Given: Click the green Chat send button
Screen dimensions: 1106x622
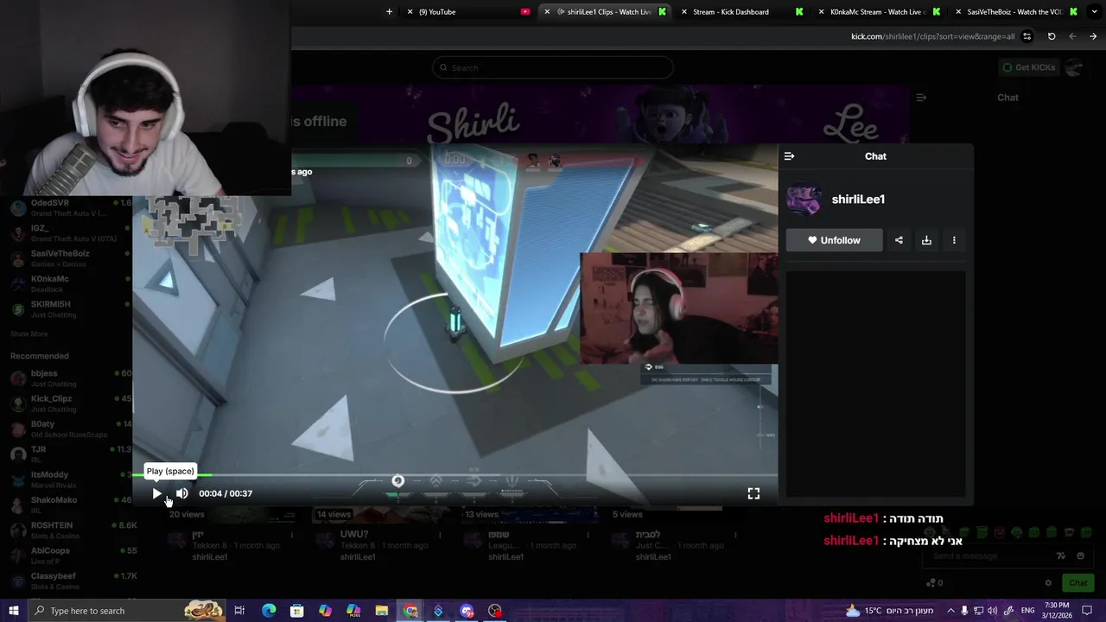Looking at the screenshot, I should coord(1077,583).
